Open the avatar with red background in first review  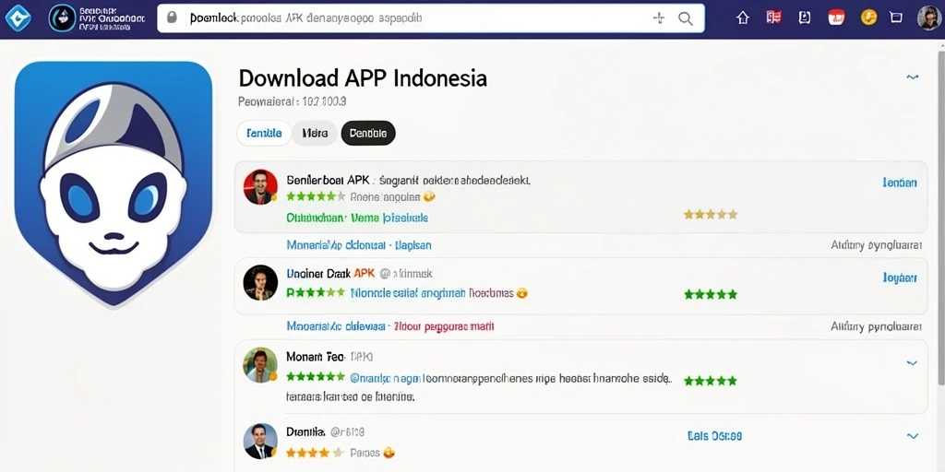click(x=260, y=186)
